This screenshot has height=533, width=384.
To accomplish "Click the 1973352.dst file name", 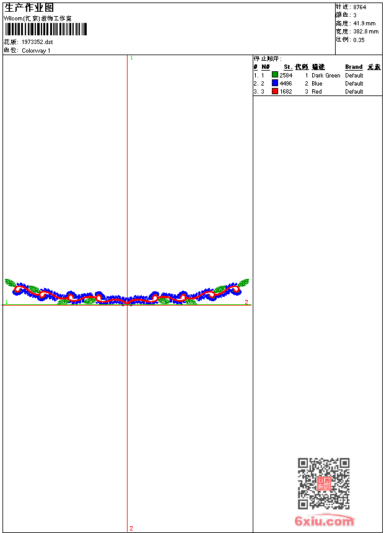I will click(37, 42).
